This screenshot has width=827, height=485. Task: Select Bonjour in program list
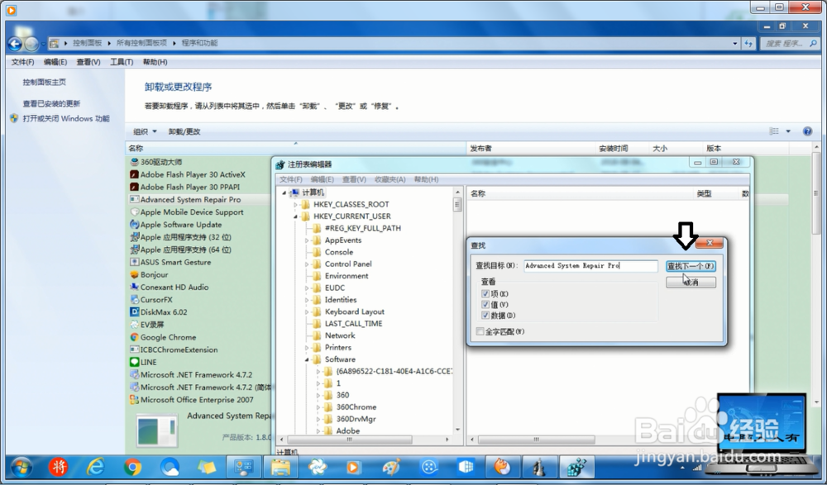coord(154,274)
